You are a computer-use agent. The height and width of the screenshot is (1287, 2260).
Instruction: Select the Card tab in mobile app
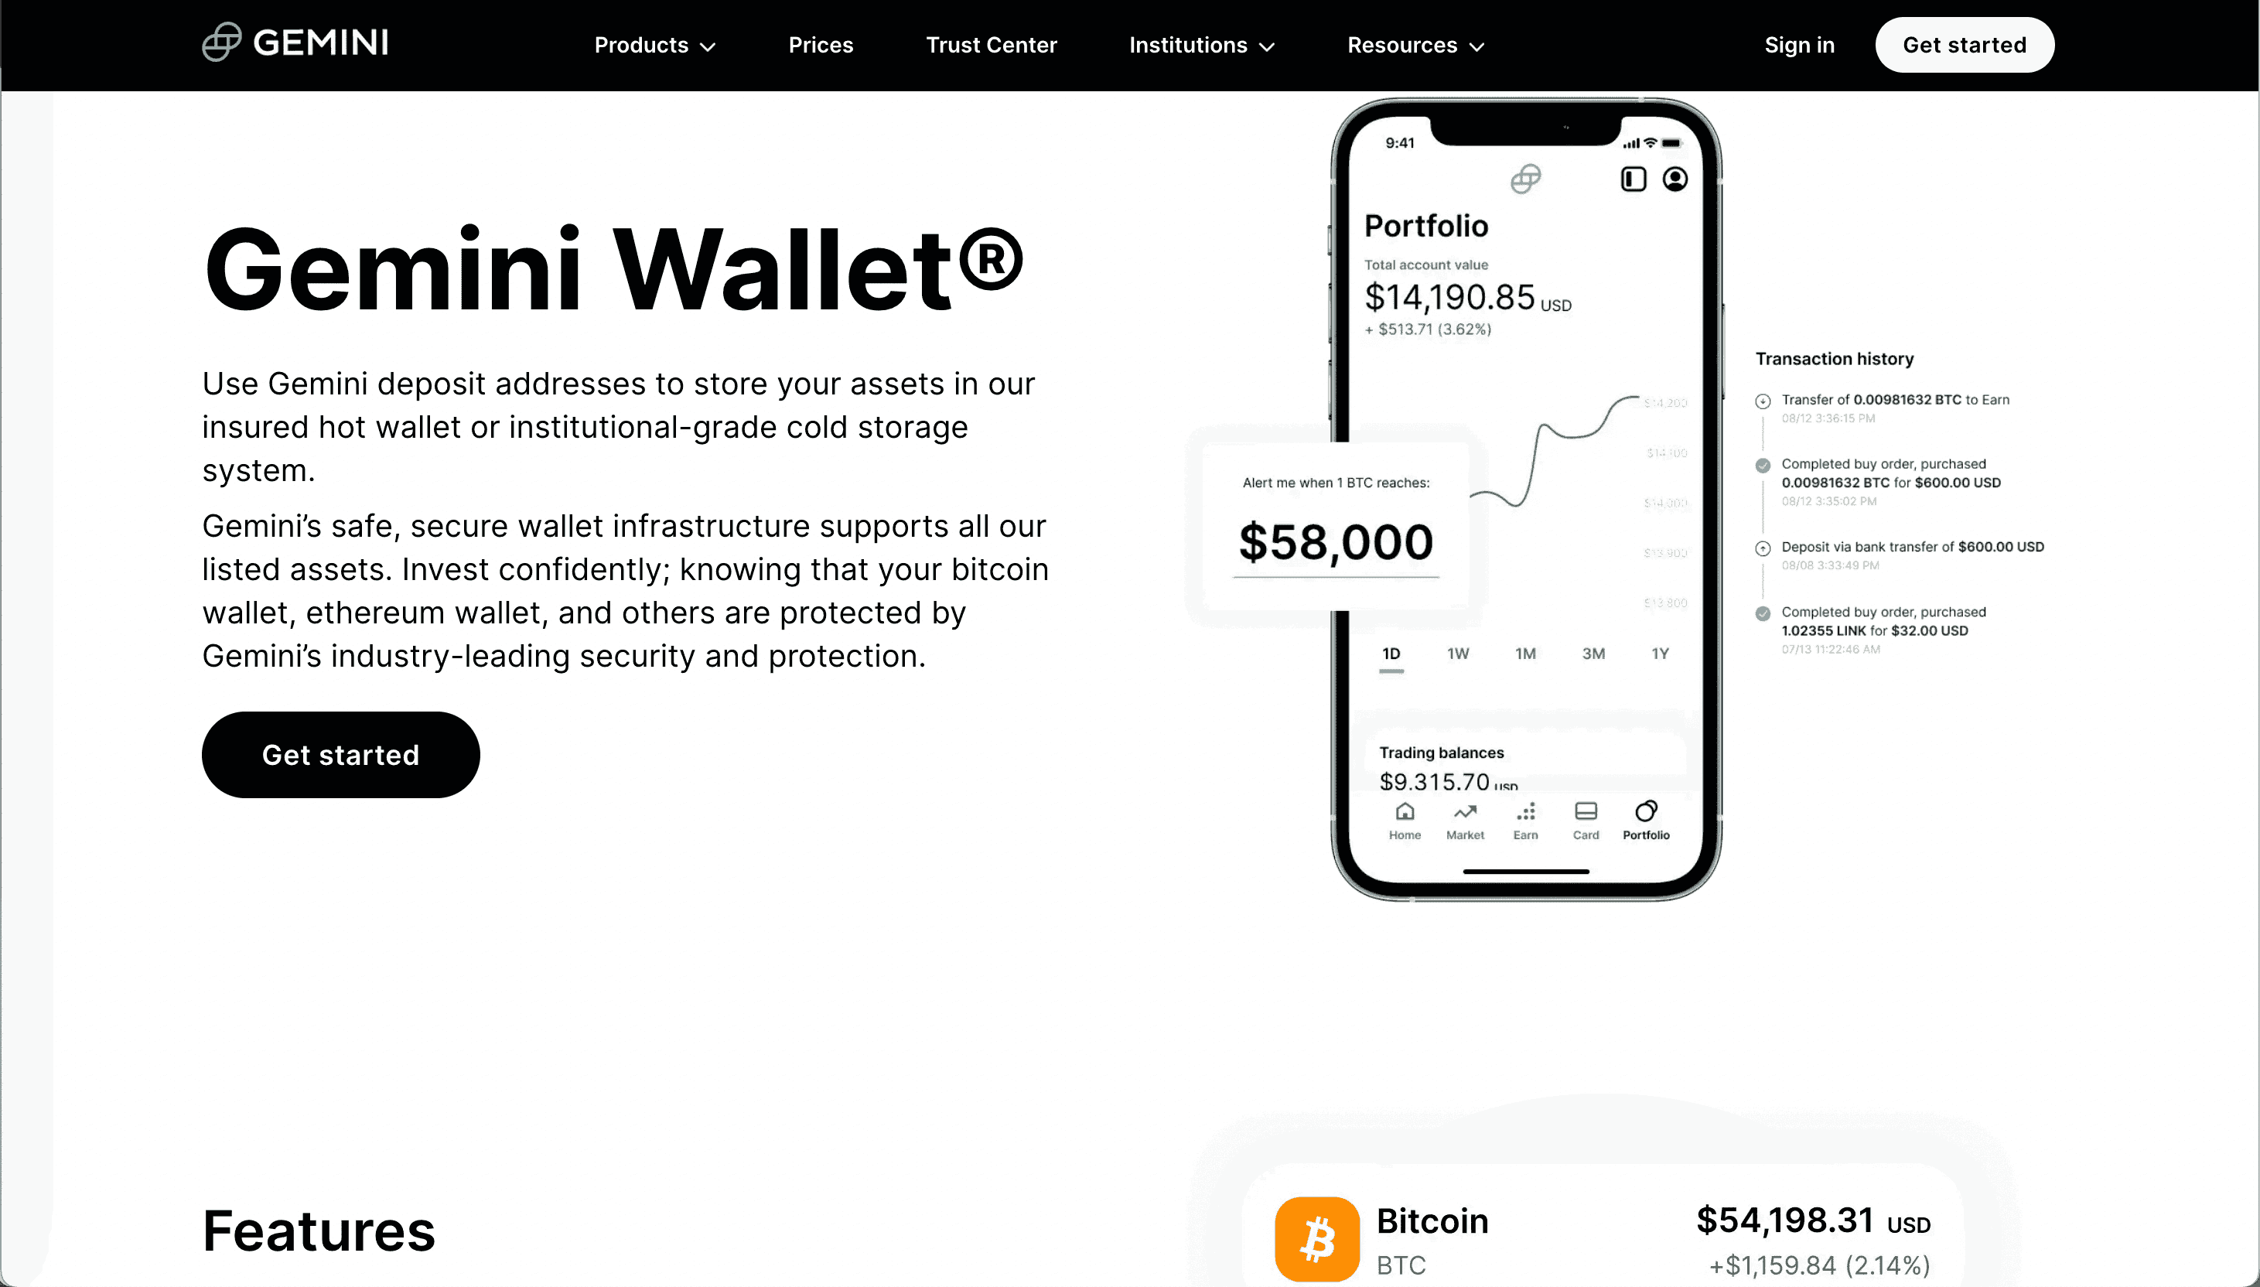point(1586,820)
